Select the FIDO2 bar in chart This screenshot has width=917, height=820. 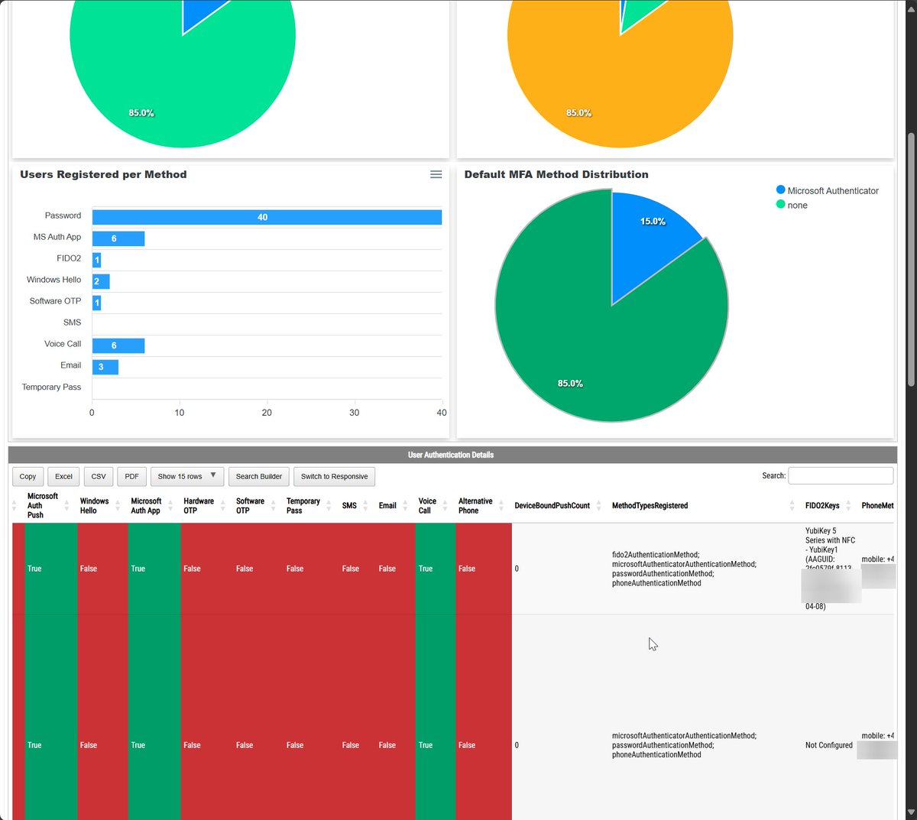96,260
